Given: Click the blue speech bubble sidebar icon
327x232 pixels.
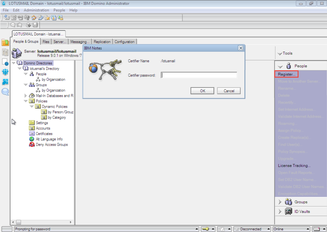Looking at the screenshot, I should [x=5, y=91].
